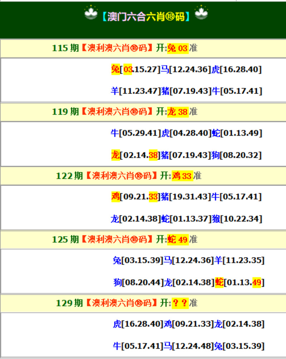This screenshot has width=286, height=359.
Task: Click 兔[03.15.39] in period 125
Action: (138, 260)
